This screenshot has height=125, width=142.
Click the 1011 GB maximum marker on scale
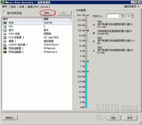(x=88, y=15)
